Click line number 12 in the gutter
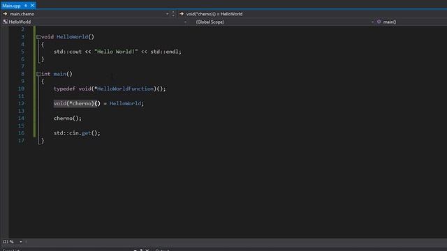This screenshot has height=251, width=447. pos(21,103)
